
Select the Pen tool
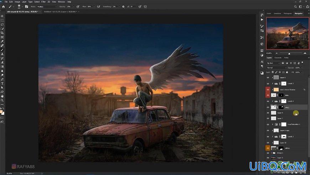point(2,79)
